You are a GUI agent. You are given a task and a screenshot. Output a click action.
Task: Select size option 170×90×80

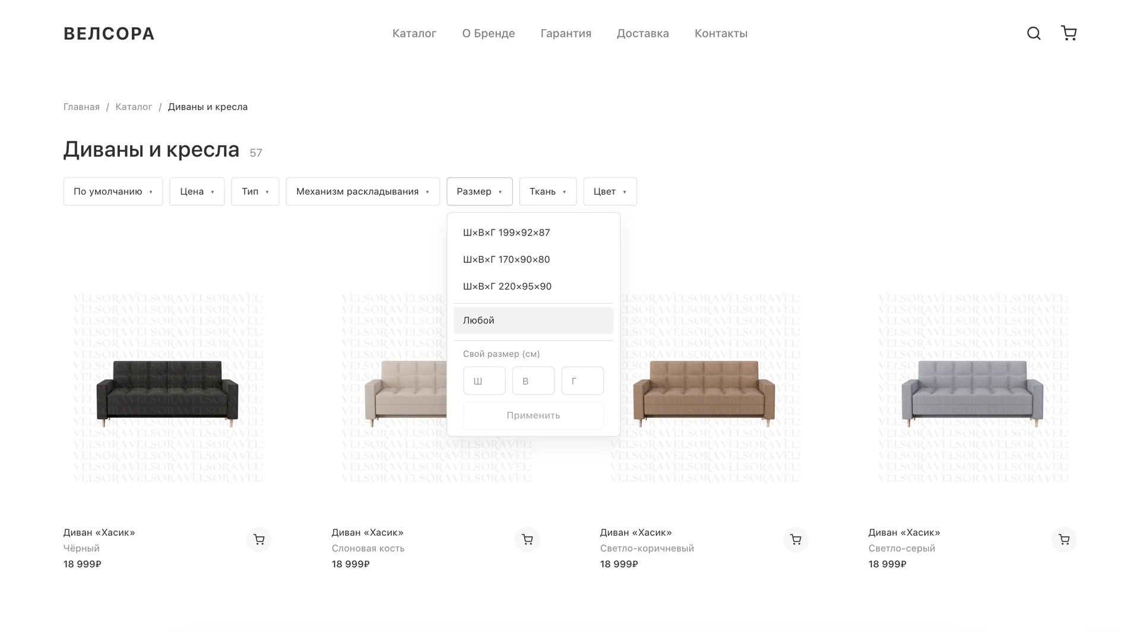click(x=533, y=259)
